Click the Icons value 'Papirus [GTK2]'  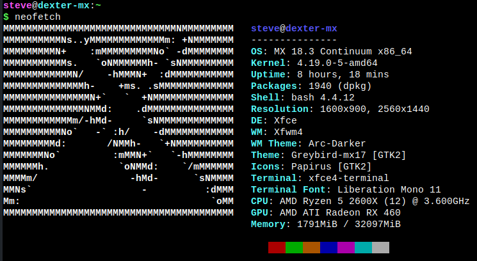pyautogui.click(x=332, y=167)
